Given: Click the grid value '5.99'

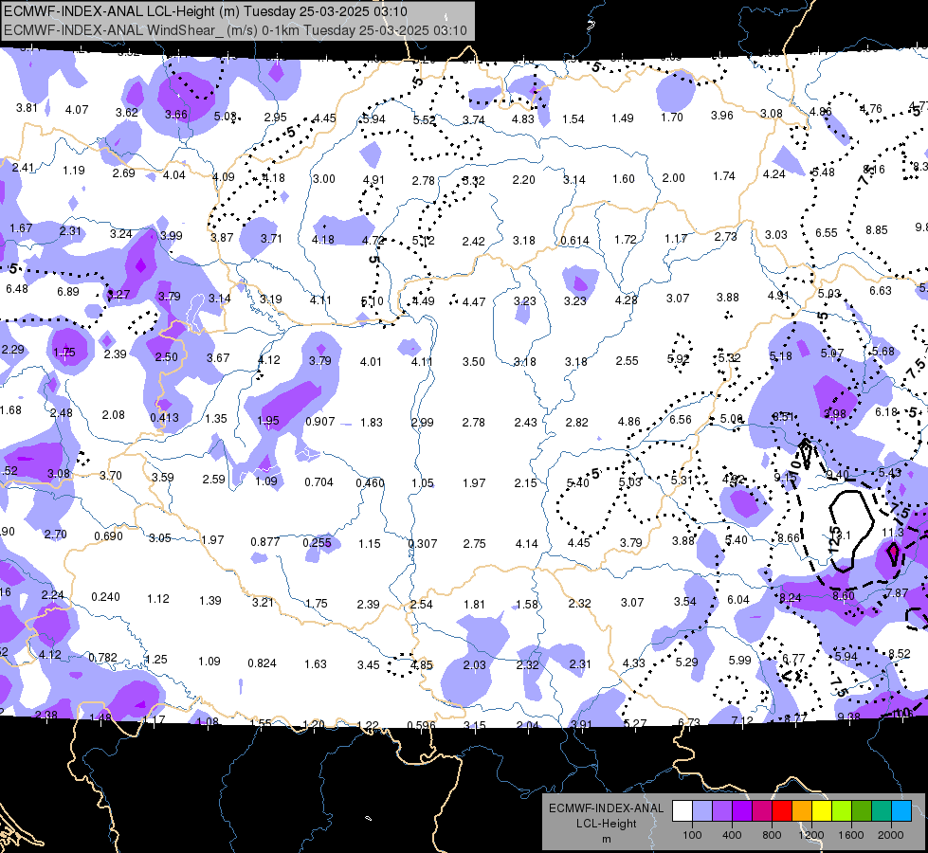Looking at the screenshot, I should click(x=739, y=660).
